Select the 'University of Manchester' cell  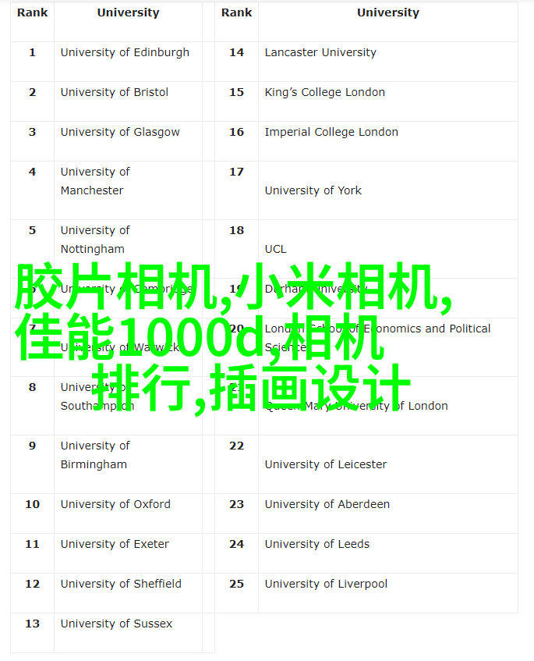tap(128, 190)
